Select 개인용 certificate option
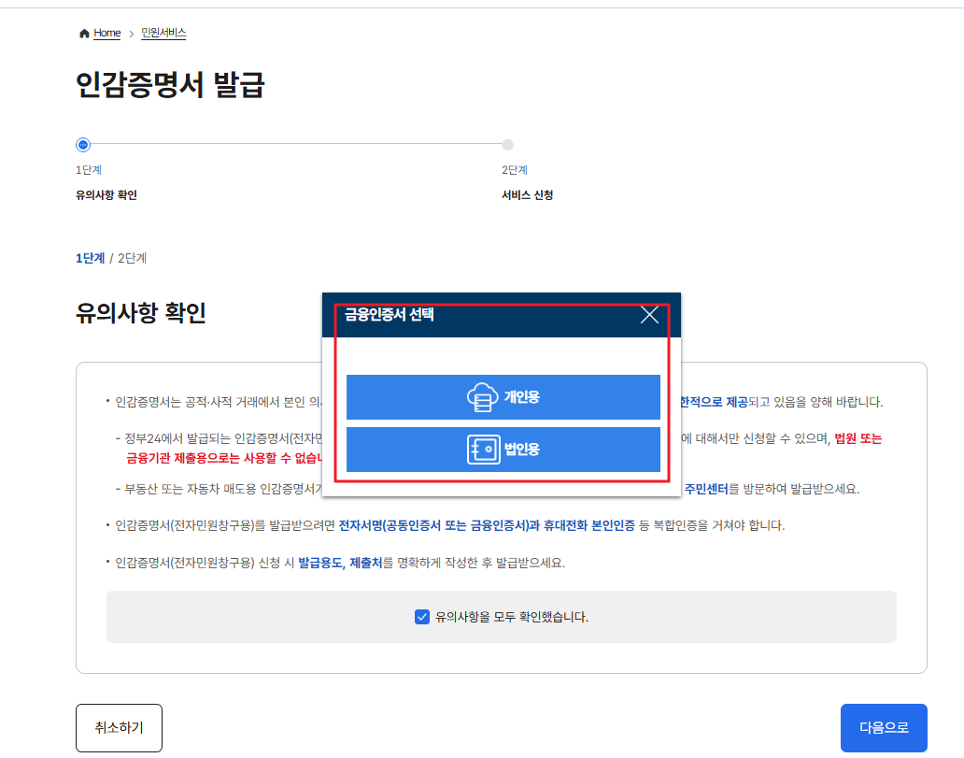The height and width of the screenshot is (758, 964). [x=503, y=396]
